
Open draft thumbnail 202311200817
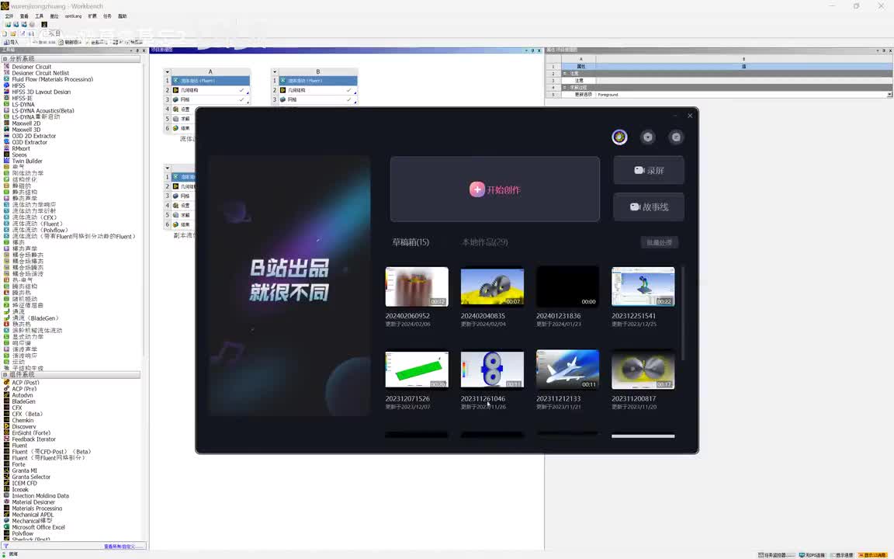[x=643, y=369]
